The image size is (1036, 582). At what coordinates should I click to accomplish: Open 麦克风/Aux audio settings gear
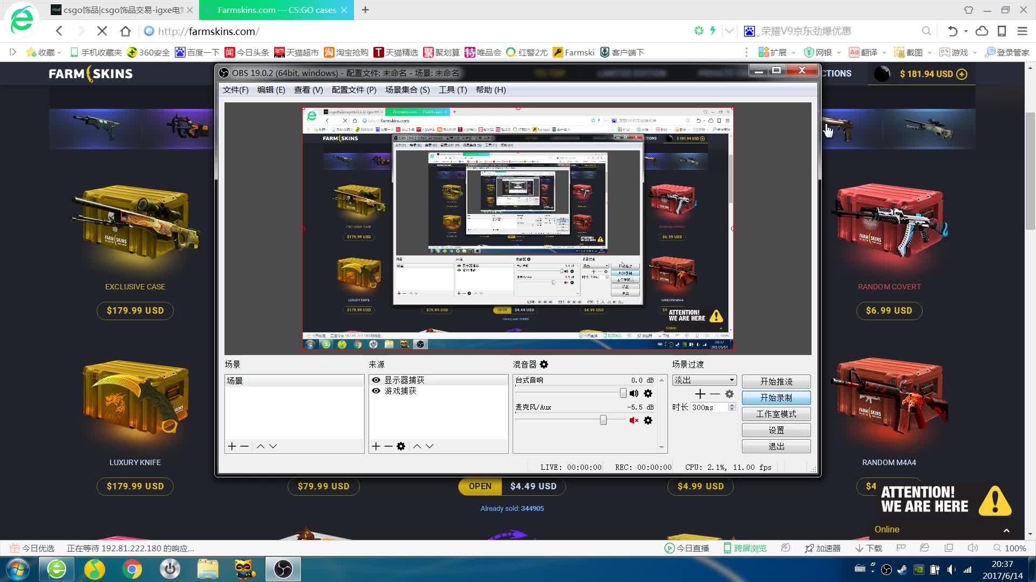coord(648,420)
